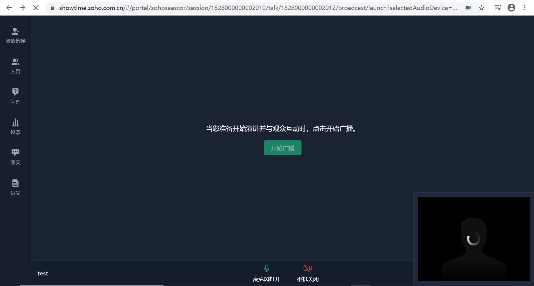
Task: Open the 邀请链接 invite link panel
Action: 15,36
